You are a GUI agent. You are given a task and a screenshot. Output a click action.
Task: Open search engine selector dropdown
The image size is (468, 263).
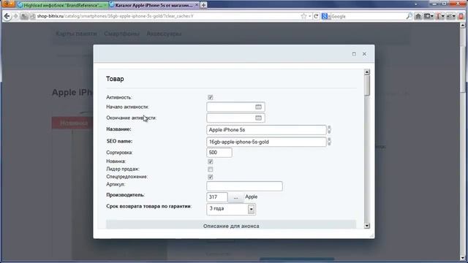(x=325, y=16)
